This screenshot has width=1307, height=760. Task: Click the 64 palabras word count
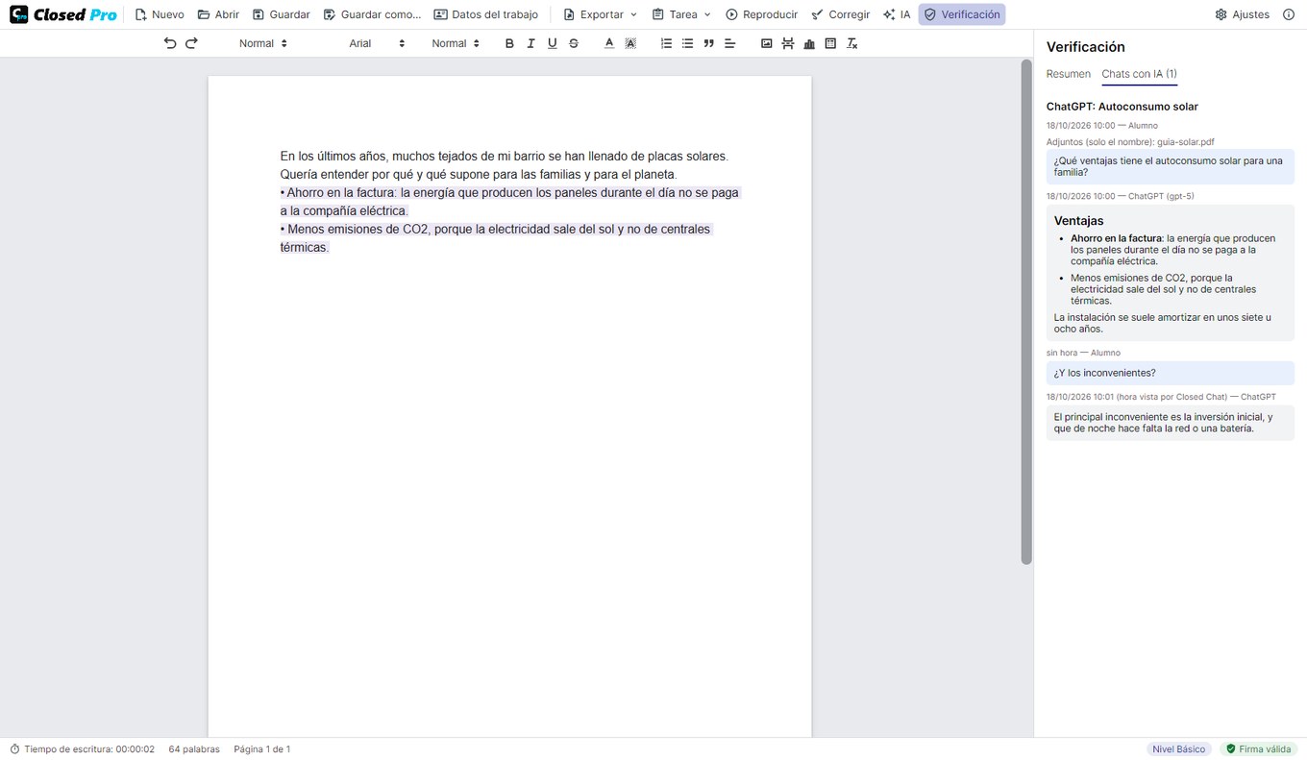click(194, 749)
